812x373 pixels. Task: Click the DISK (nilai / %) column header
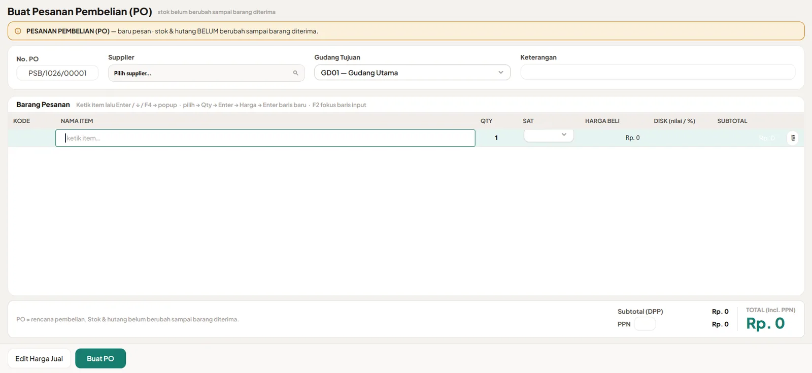tap(674, 121)
